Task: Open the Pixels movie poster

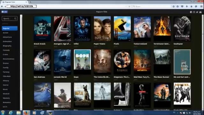Action: coord(122,28)
